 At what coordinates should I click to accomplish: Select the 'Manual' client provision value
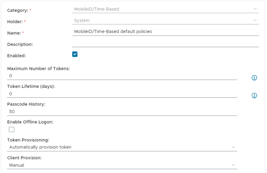[x=17, y=165]
